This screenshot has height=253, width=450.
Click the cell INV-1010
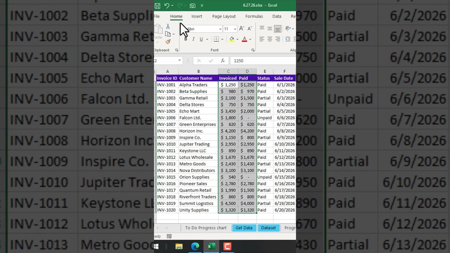167,144
